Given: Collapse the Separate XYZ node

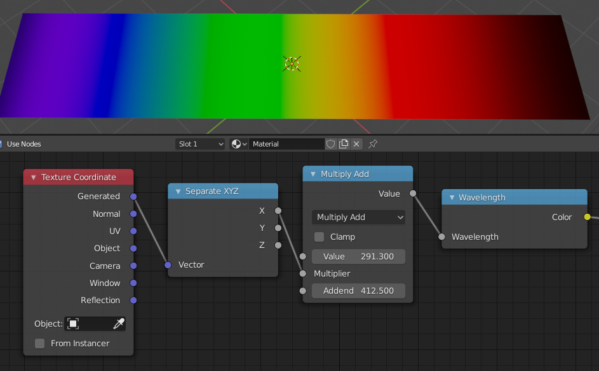Looking at the screenshot, I should coord(178,192).
